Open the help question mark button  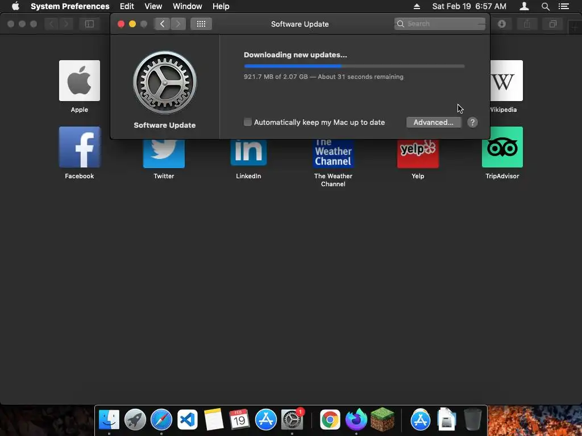coord(472,123)
